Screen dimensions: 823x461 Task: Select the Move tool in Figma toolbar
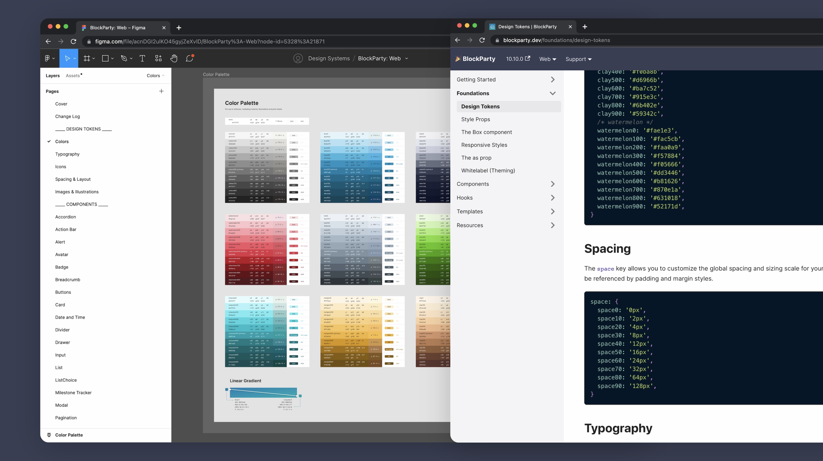point(67,58)
